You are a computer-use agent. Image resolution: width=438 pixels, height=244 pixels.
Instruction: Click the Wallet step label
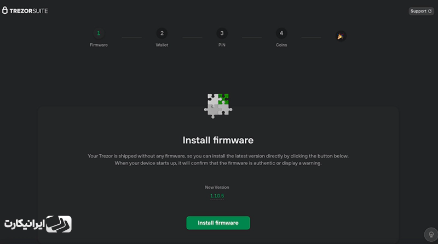tap(162, 45)
